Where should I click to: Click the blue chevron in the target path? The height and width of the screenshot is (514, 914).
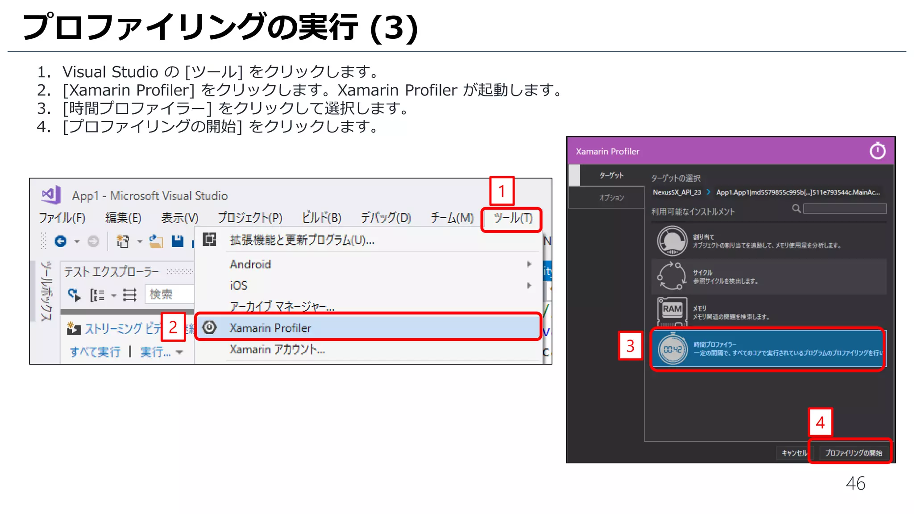click(x=708, y=192)
